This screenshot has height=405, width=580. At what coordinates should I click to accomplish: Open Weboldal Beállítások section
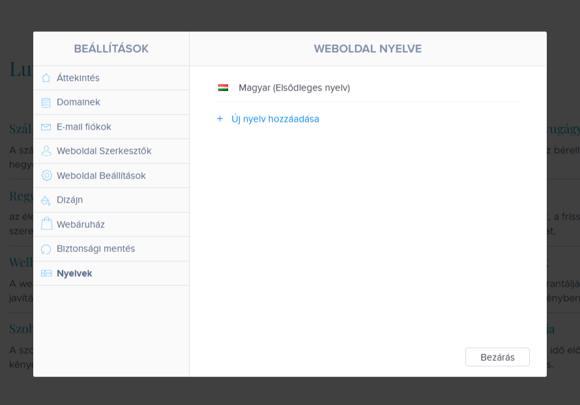(x=111, y=176)
